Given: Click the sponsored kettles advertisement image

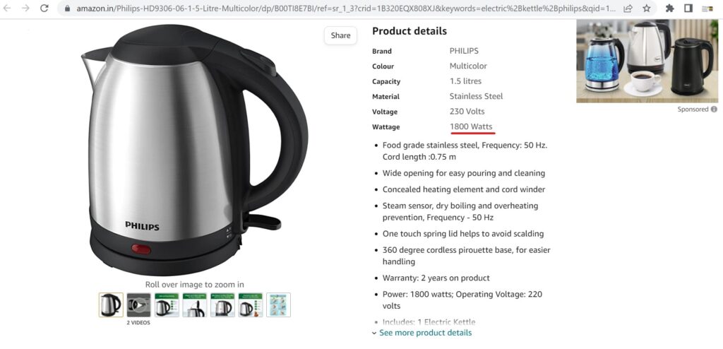Looking at the screenshot, I should coord(647,61).
